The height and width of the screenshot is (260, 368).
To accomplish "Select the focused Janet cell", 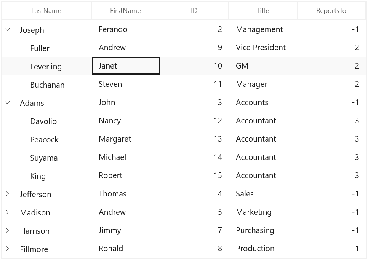I will 126,66.
